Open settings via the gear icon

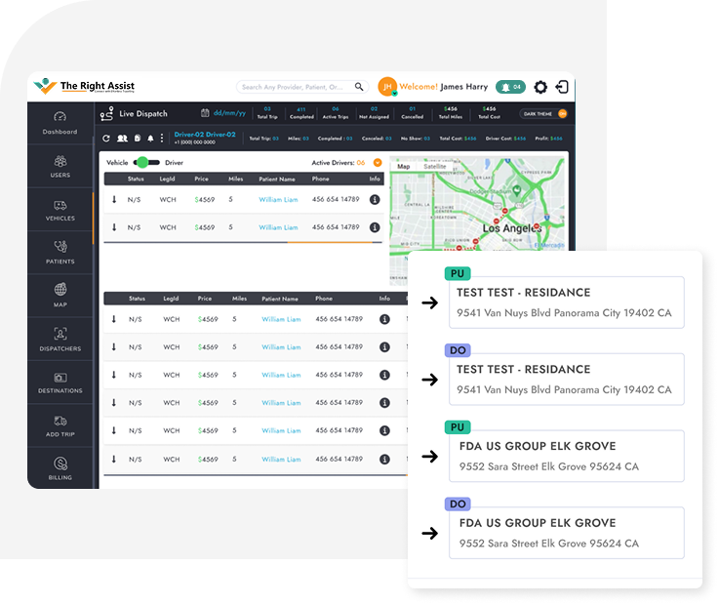[x=540, y=87]
